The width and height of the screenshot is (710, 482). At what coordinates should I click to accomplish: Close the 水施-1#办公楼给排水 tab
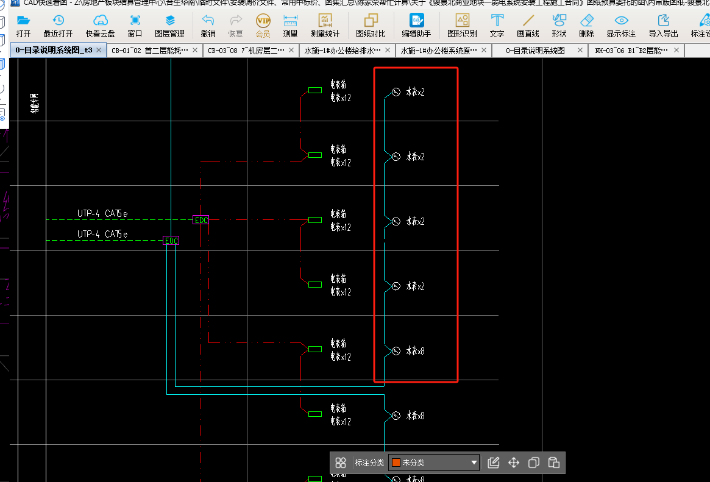(x=388, y=50)
